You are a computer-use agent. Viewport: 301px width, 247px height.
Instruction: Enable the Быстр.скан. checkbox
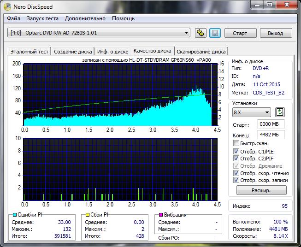(x=236, y=143)
